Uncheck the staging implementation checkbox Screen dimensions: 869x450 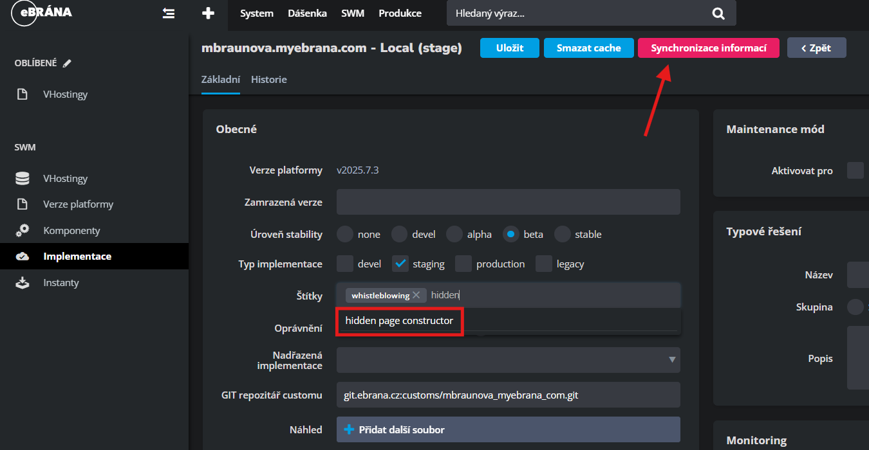pyautogui.click(x=400, y=264)
